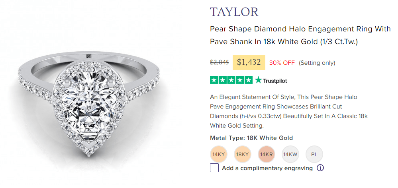Click the info icon beside complimentary engraving

(320, 168)
